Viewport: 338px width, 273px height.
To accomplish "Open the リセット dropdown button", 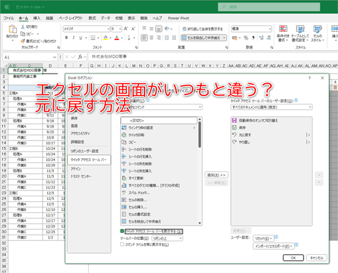I will (263, 239).
